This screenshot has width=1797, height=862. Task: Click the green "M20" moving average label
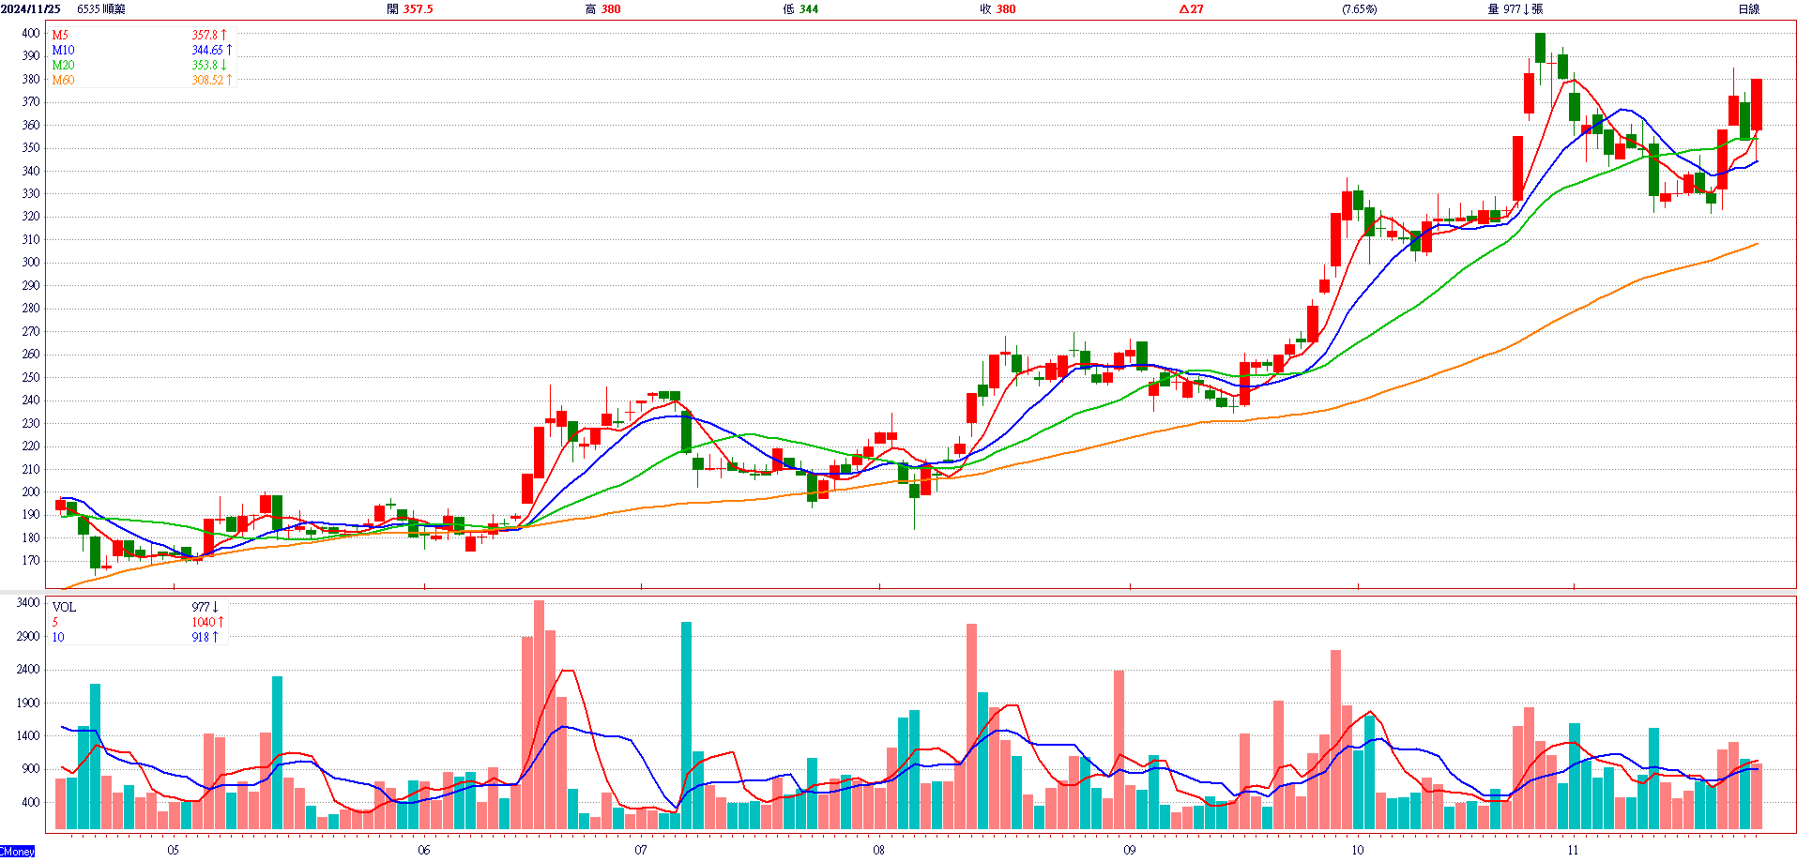63,65
